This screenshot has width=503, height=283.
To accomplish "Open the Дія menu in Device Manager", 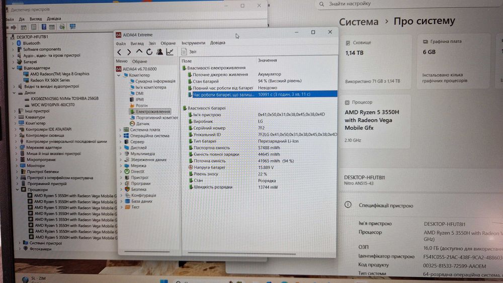I will 22,19.
